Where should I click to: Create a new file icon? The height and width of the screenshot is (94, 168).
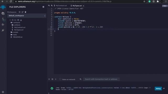[13, 20]
